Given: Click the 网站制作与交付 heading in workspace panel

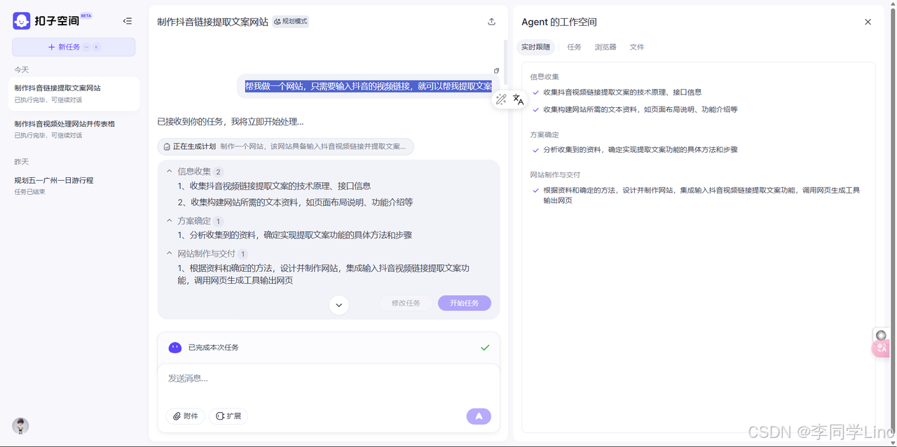Looking at the screenshot, I should (x=555, y=174).
